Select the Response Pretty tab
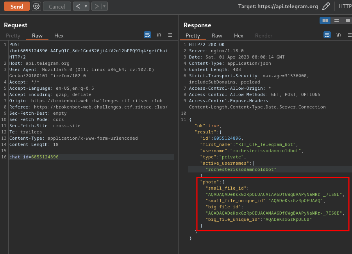Image resolution: width=352 pixels, height=254 pixels. (193, 36)
